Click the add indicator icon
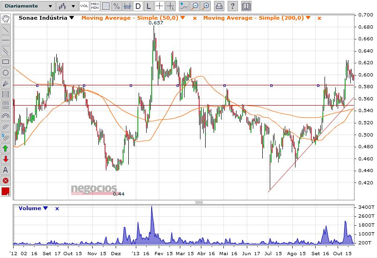Viewport: 377px width, 258px height. click(184, 6)
